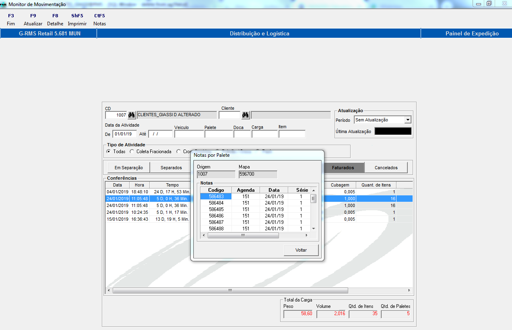512x330 pixels.
Task: Click the vertical scrollbar thumb in the Notas grid
Action: click(313, 199)
